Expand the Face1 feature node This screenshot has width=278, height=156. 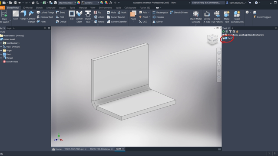point(1,54)
